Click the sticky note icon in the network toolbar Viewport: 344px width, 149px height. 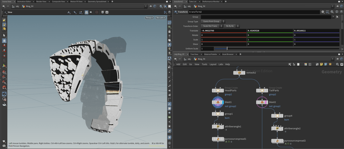pyautogui.click(x=321, y=64)
